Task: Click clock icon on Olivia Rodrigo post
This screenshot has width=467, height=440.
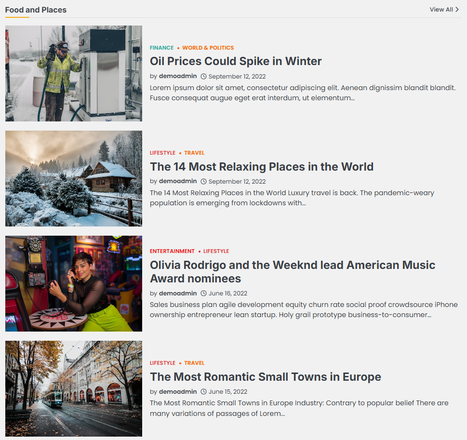Action: point(203,293)
